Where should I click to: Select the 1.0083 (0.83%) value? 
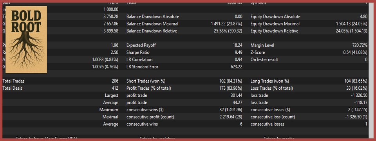[x=105, y=60]
